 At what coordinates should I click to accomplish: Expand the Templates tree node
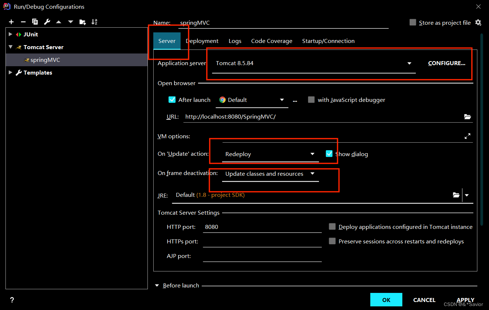(10, 72)
